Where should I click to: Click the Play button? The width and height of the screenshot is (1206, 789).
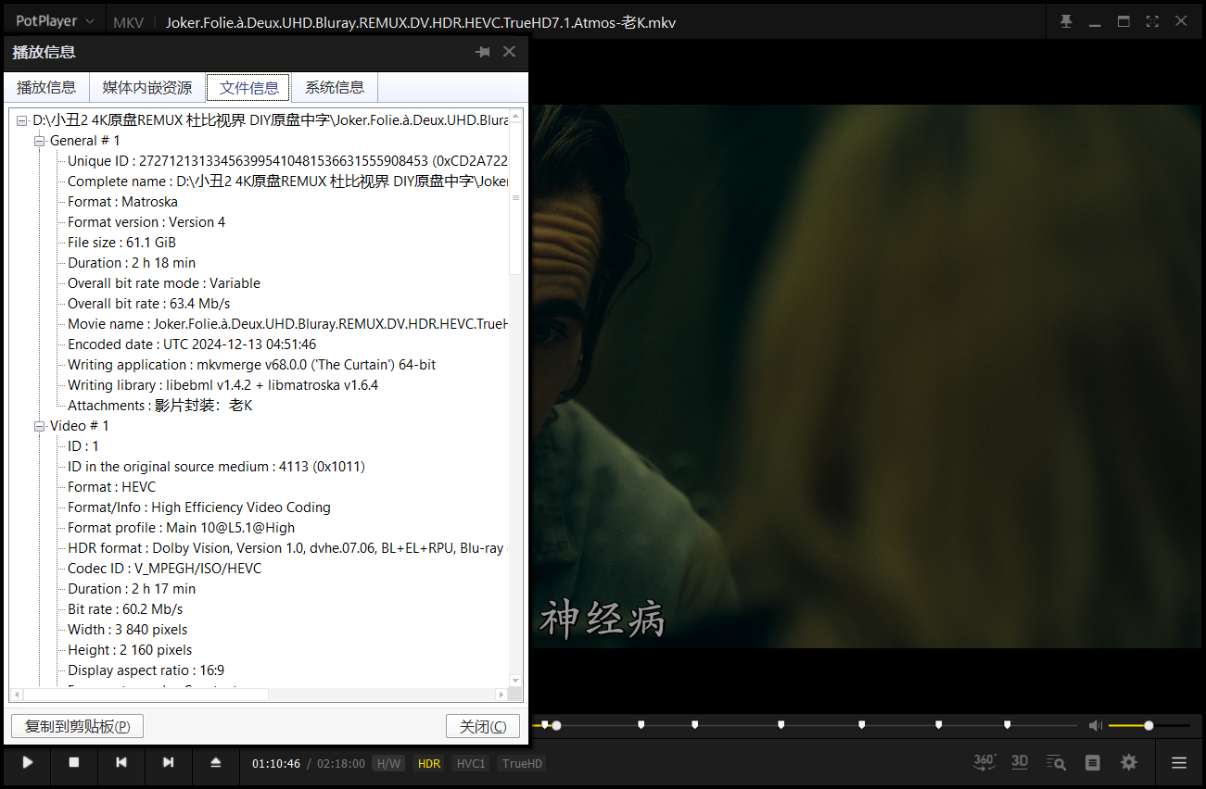point(28,762)
